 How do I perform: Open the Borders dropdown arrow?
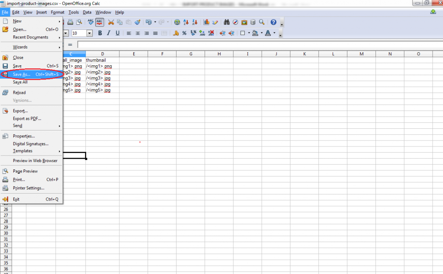(x=248, y=33)
